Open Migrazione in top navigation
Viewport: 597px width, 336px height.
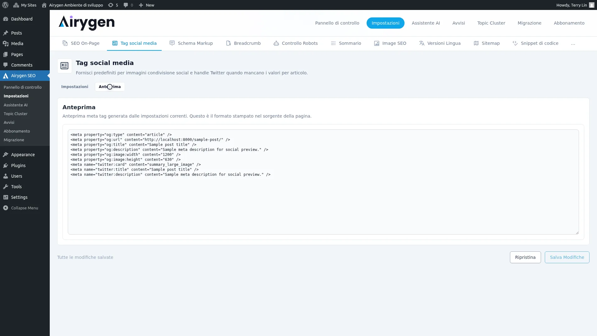[x=529, y=23]
